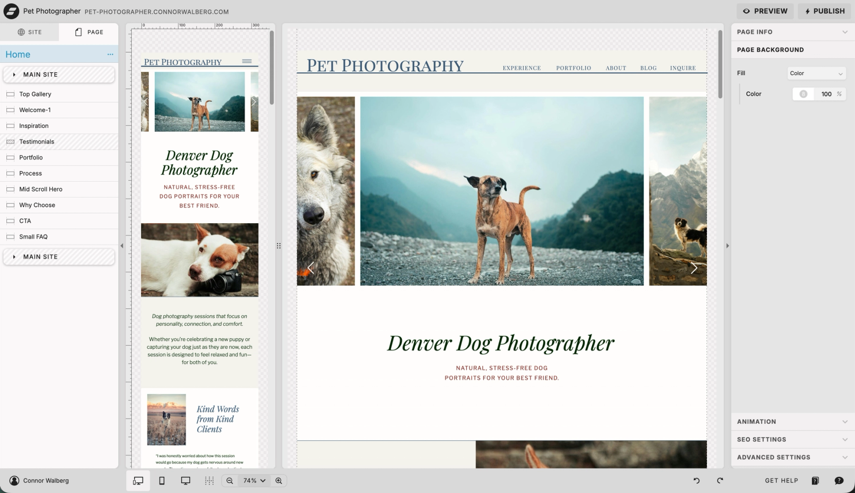Switch to desktop-only view
Viewport: 855px width, 493px height.
tap(185, 481)
